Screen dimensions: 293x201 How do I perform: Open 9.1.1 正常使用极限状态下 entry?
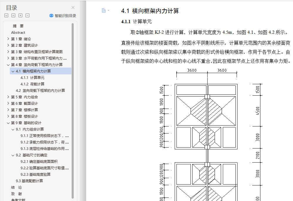coord(44,136)
